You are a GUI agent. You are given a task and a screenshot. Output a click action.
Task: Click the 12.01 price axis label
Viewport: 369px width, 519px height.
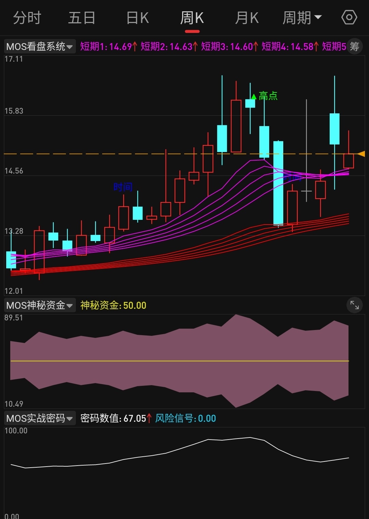[14, 291]
